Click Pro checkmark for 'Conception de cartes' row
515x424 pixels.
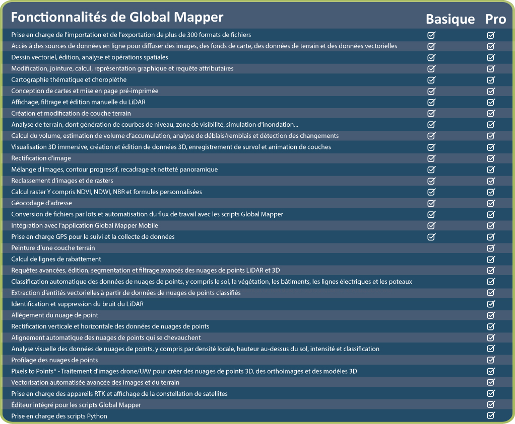[x=491, y=91]
